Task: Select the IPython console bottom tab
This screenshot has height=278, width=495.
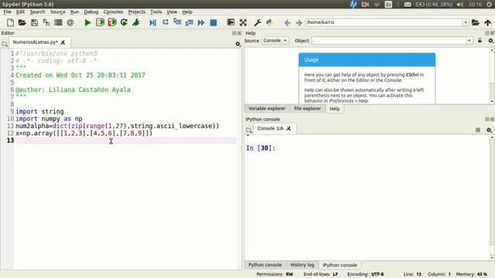Action: (x=340, y=265)
